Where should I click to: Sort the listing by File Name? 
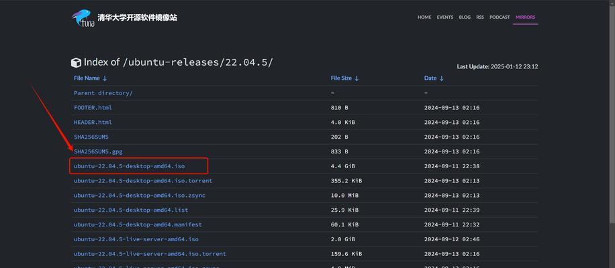click(x=90, y=78)
